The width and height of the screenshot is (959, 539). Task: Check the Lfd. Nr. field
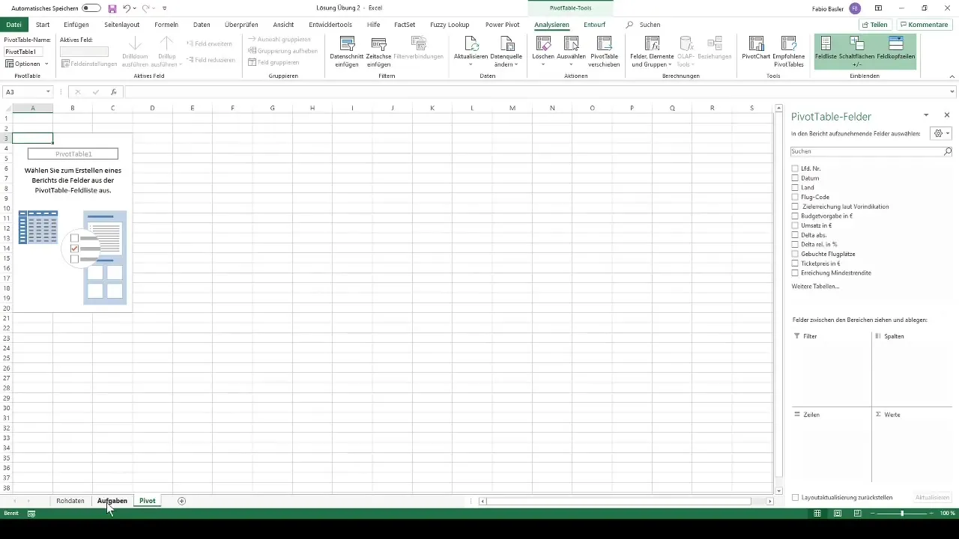(795, 168)
